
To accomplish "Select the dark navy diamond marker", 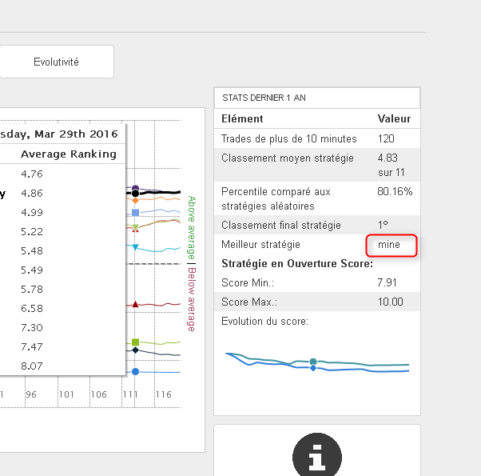I will pyautogui.click(x=135, y=350).
